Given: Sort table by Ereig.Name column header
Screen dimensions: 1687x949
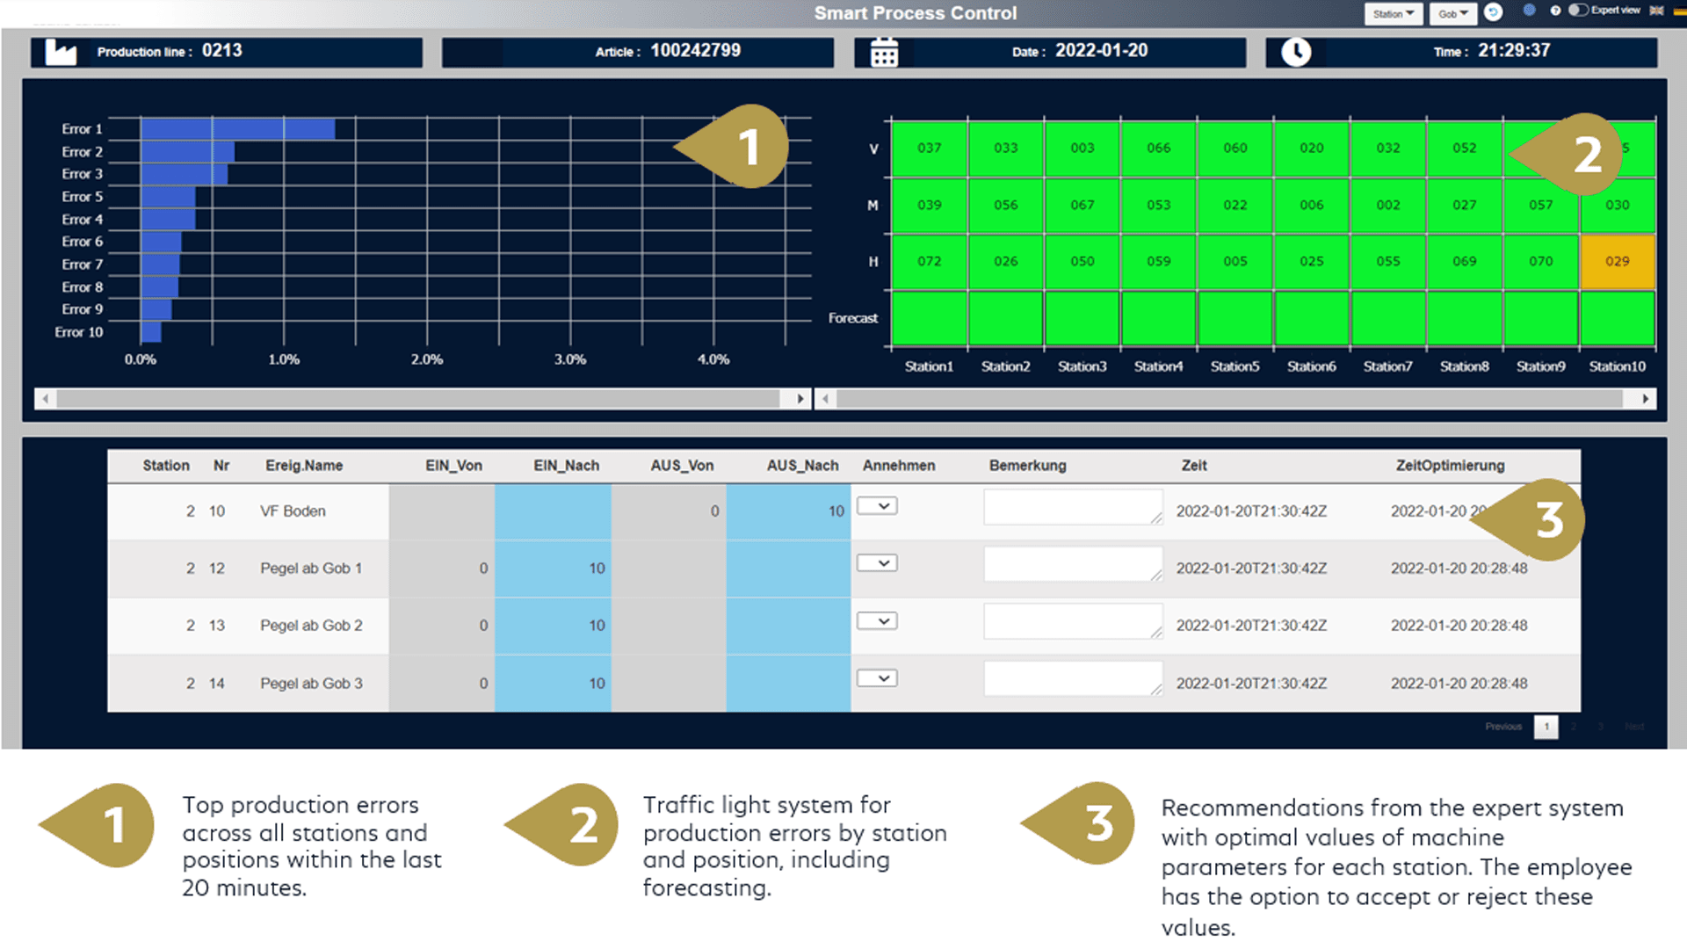Looking at the screenshot, I should tap(304, 466).
